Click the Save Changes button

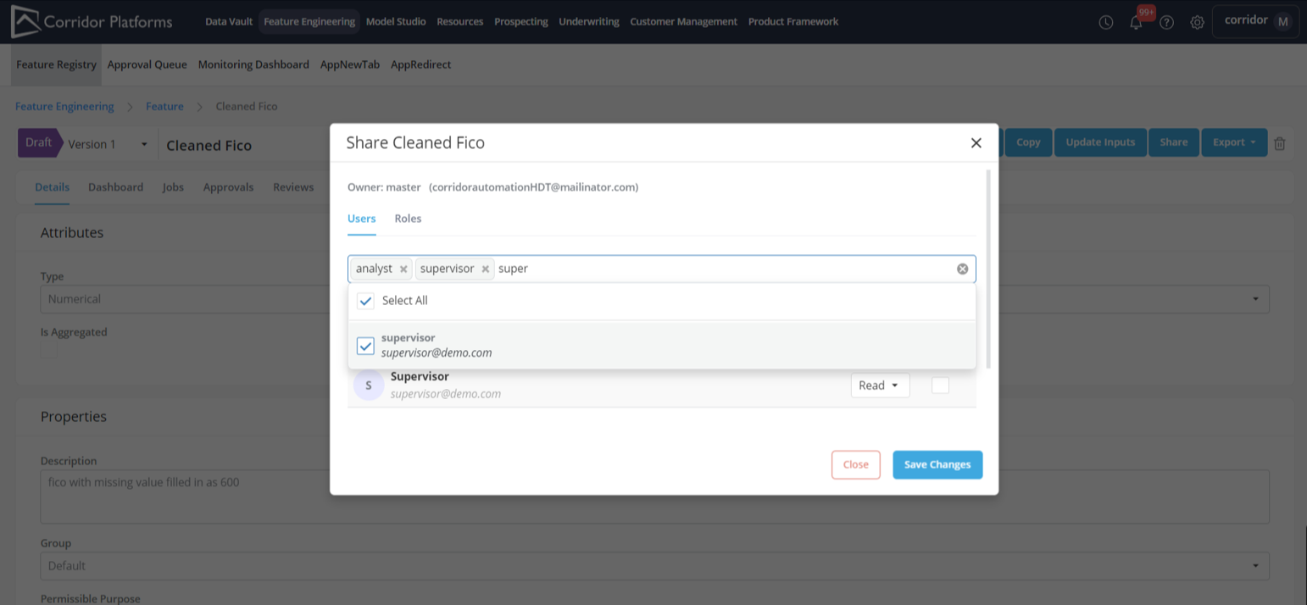[x=937, y=464]
